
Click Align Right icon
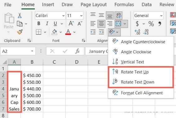tap(110, 24)
